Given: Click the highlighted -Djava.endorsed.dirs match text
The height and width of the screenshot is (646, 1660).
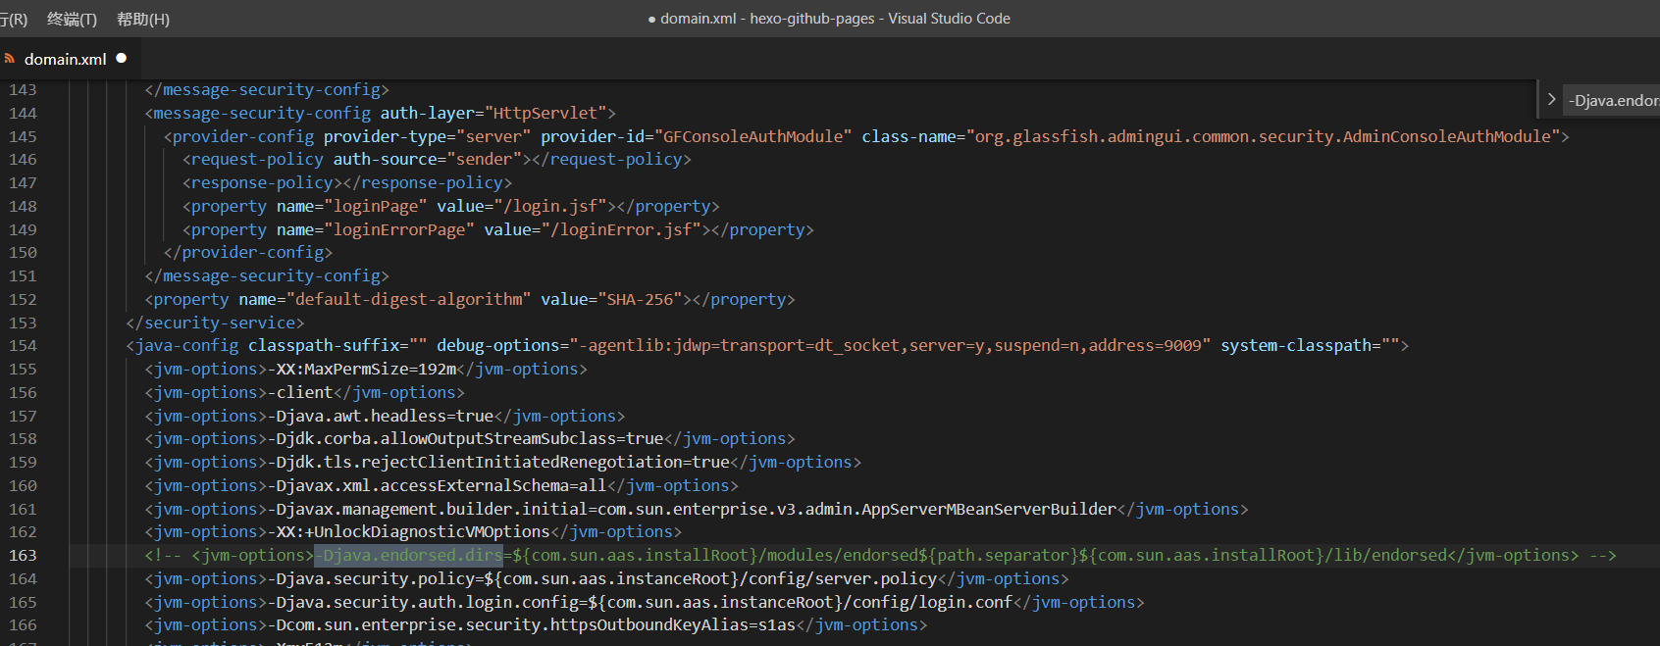Looking at the screenshot, I should click(x=408, y=555).
